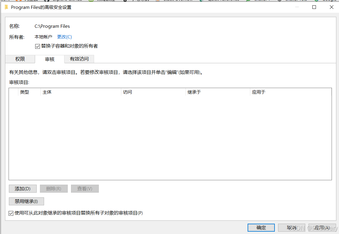Click the 类型 column header
339x234 pixels.
[29, 92]
